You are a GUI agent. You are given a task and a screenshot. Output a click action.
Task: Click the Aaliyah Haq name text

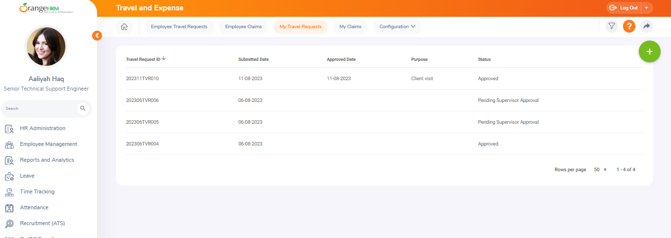point(46,79)
